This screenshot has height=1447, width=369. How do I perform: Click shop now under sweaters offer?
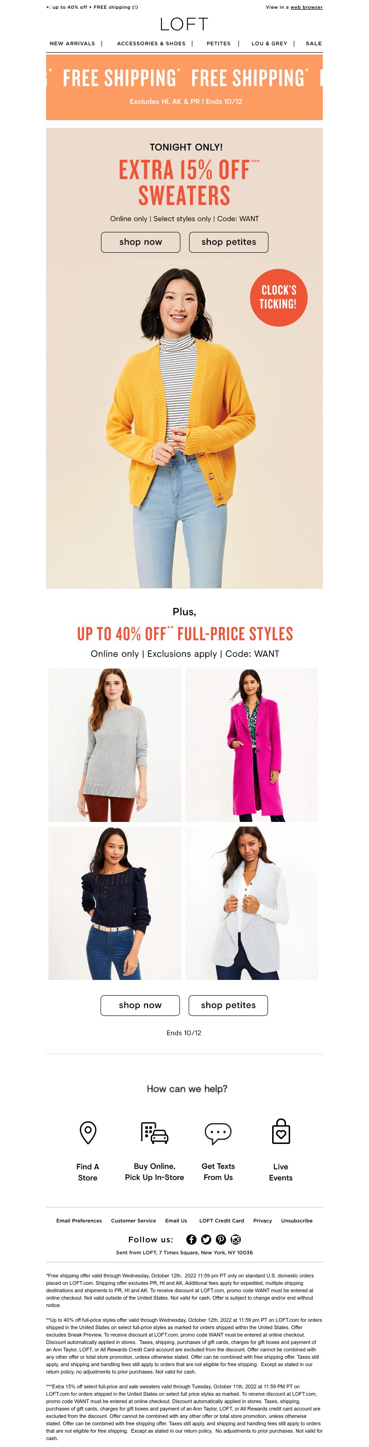click(141, 242)
